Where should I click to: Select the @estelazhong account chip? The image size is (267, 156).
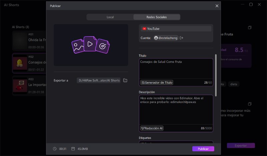pyautogui.click(x=166, y=38)
